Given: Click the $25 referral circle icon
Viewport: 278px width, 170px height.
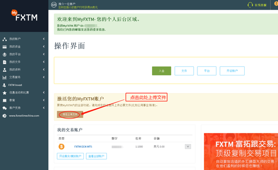Looking at the screenshot, I should [54, 5].
